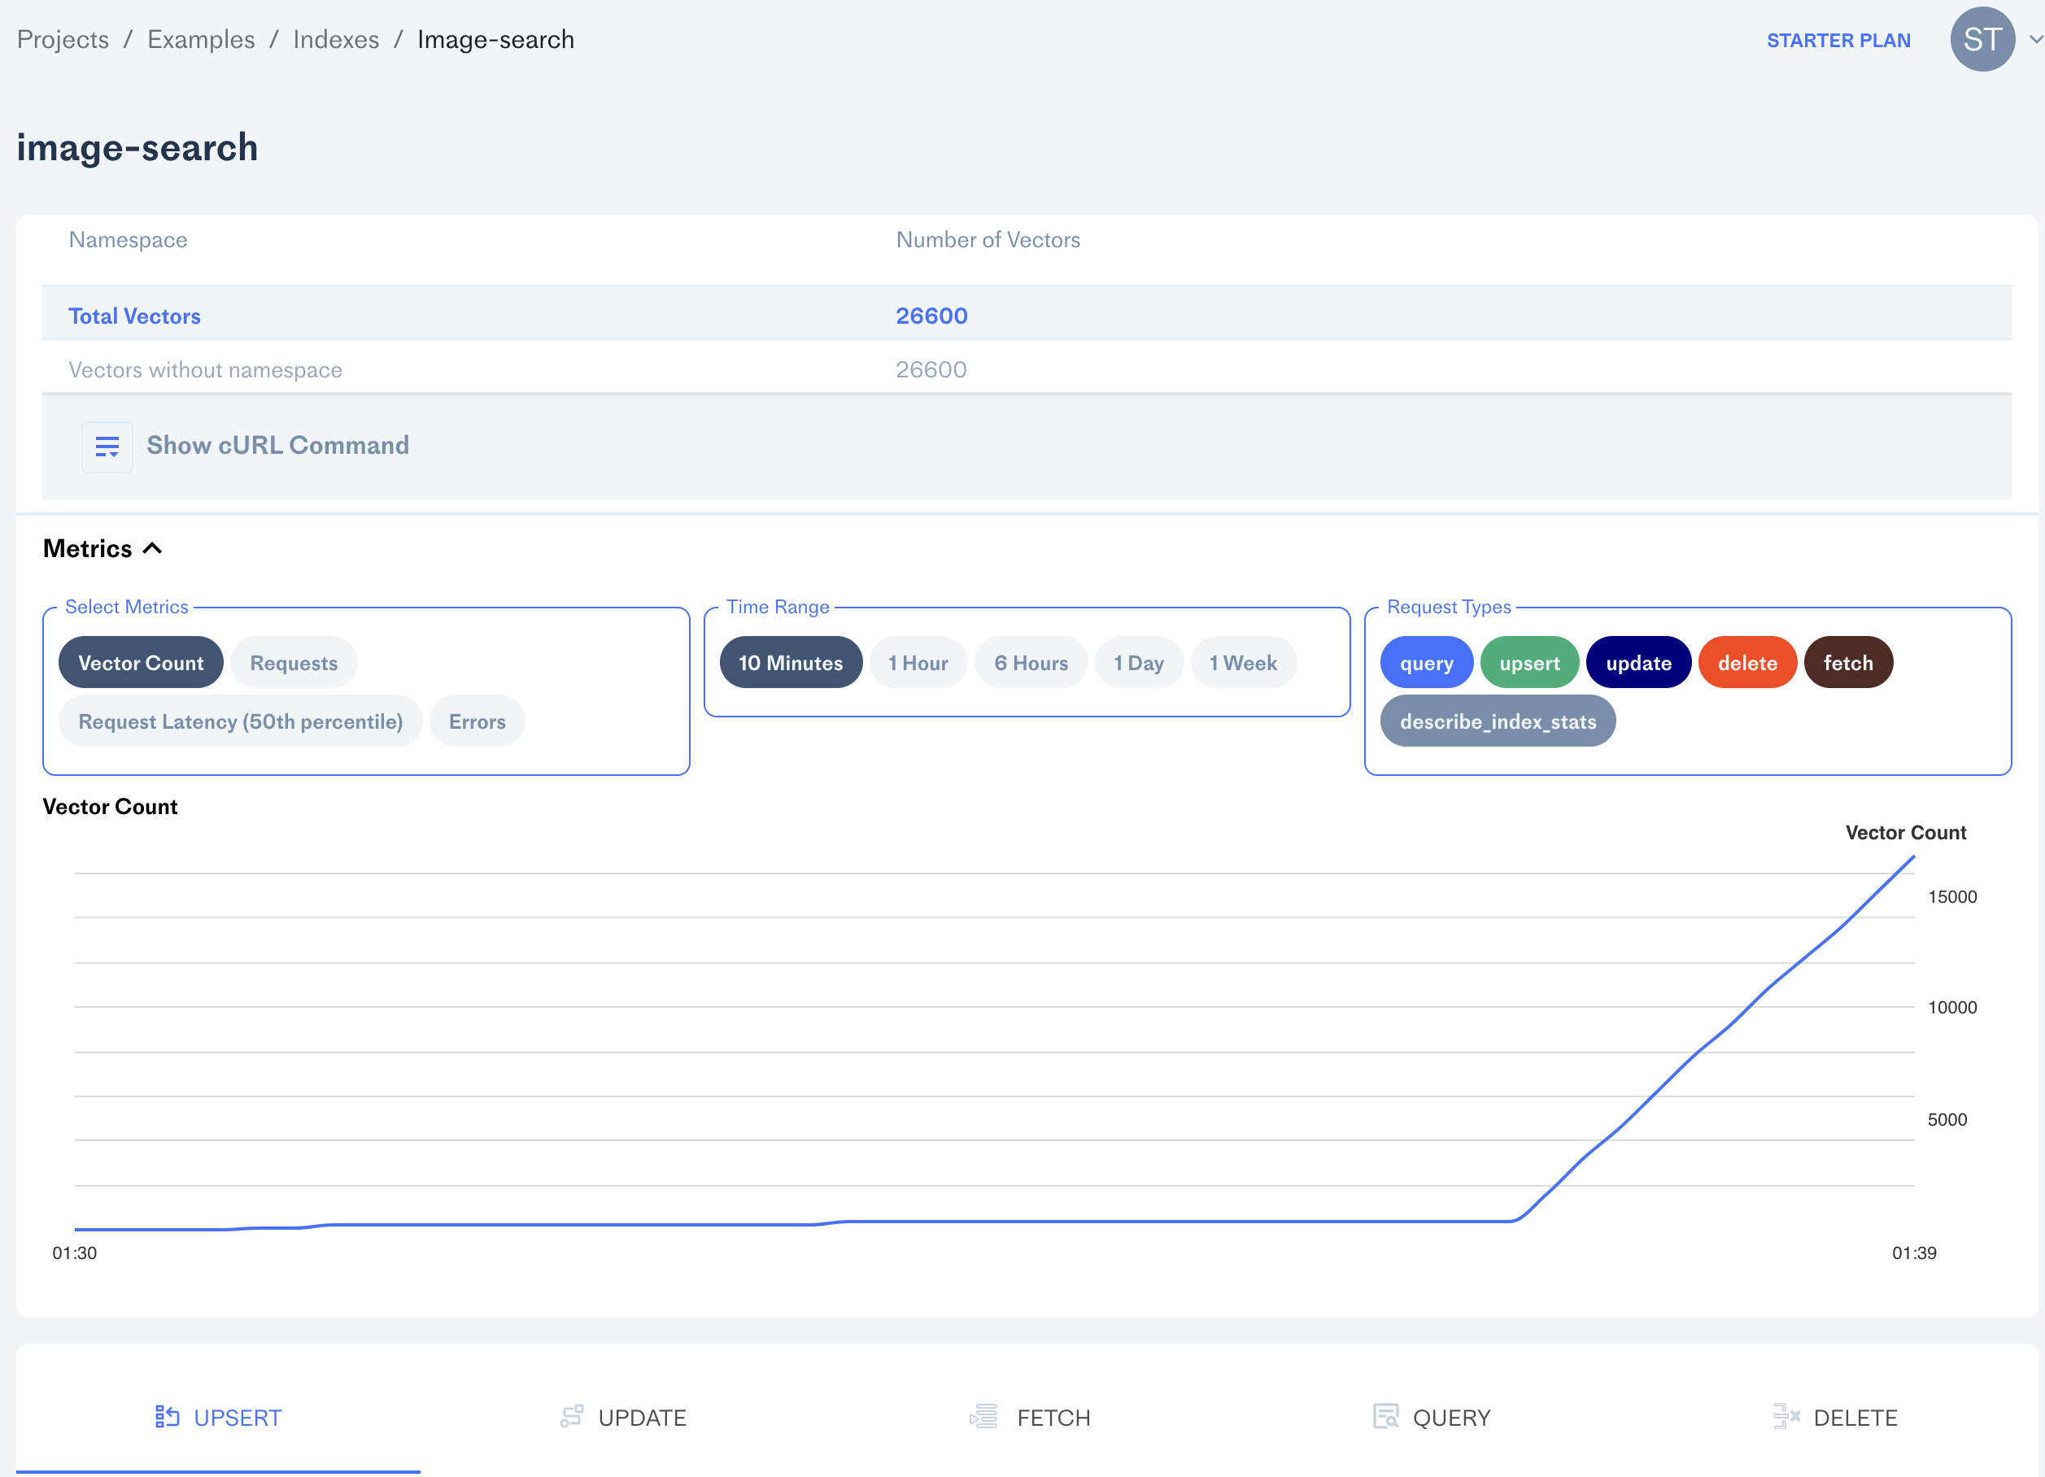Click the Fetch tab icon

click(983, 1417)
